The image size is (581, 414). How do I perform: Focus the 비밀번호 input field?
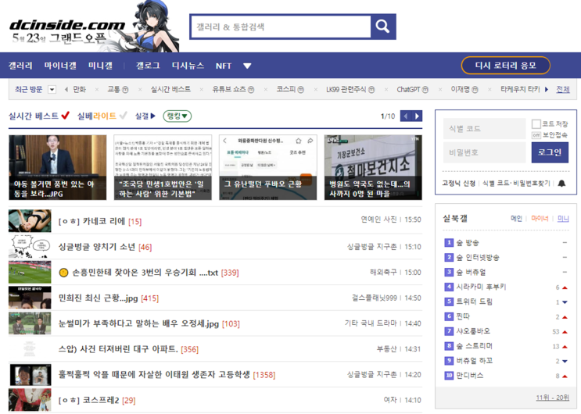coord(484,152)
